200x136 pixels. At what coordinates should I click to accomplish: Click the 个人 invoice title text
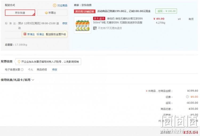click(x=30, y=69)
